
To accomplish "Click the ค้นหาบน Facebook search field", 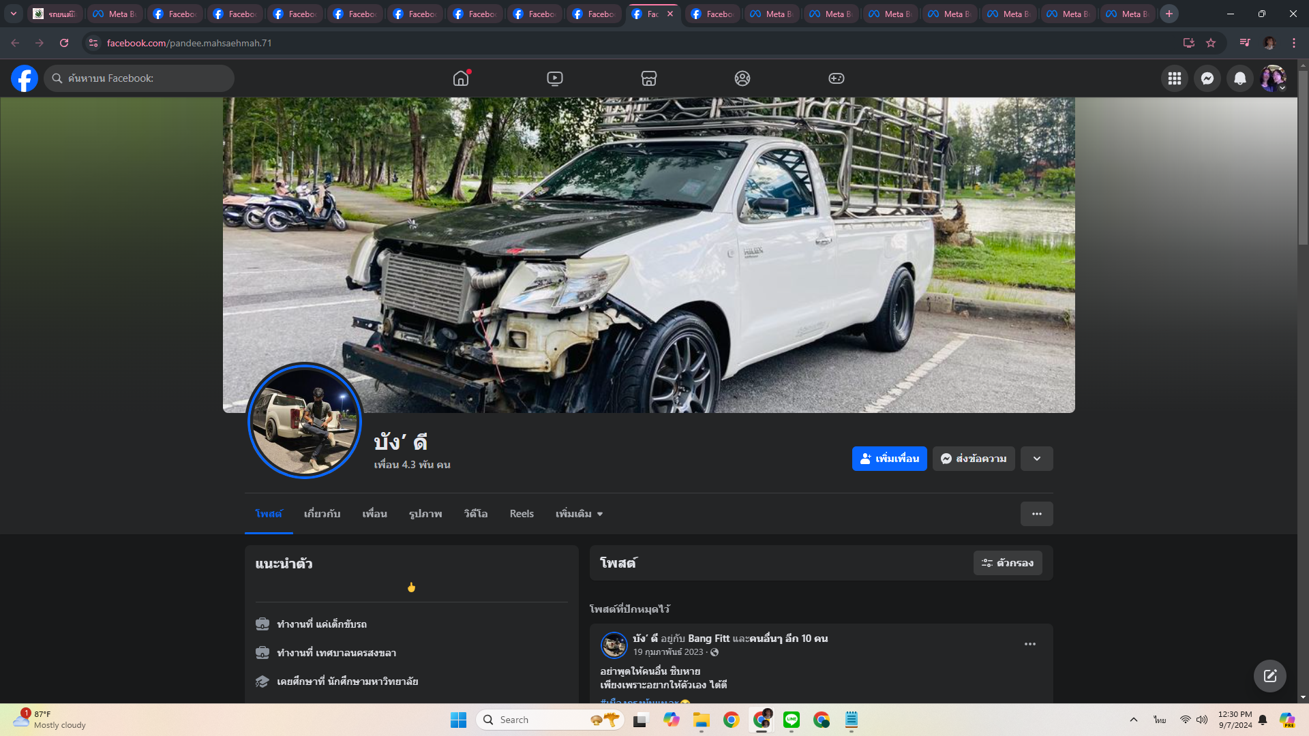I will pos(140,78).
